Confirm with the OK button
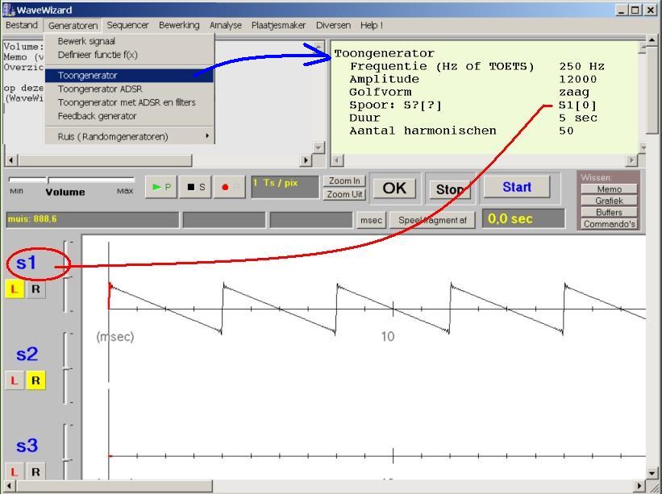This screenshot has height=494, width=662. tap(394, 188)
